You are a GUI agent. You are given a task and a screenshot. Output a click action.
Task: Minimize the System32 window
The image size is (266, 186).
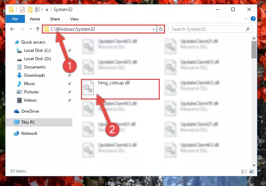[218, 9]
